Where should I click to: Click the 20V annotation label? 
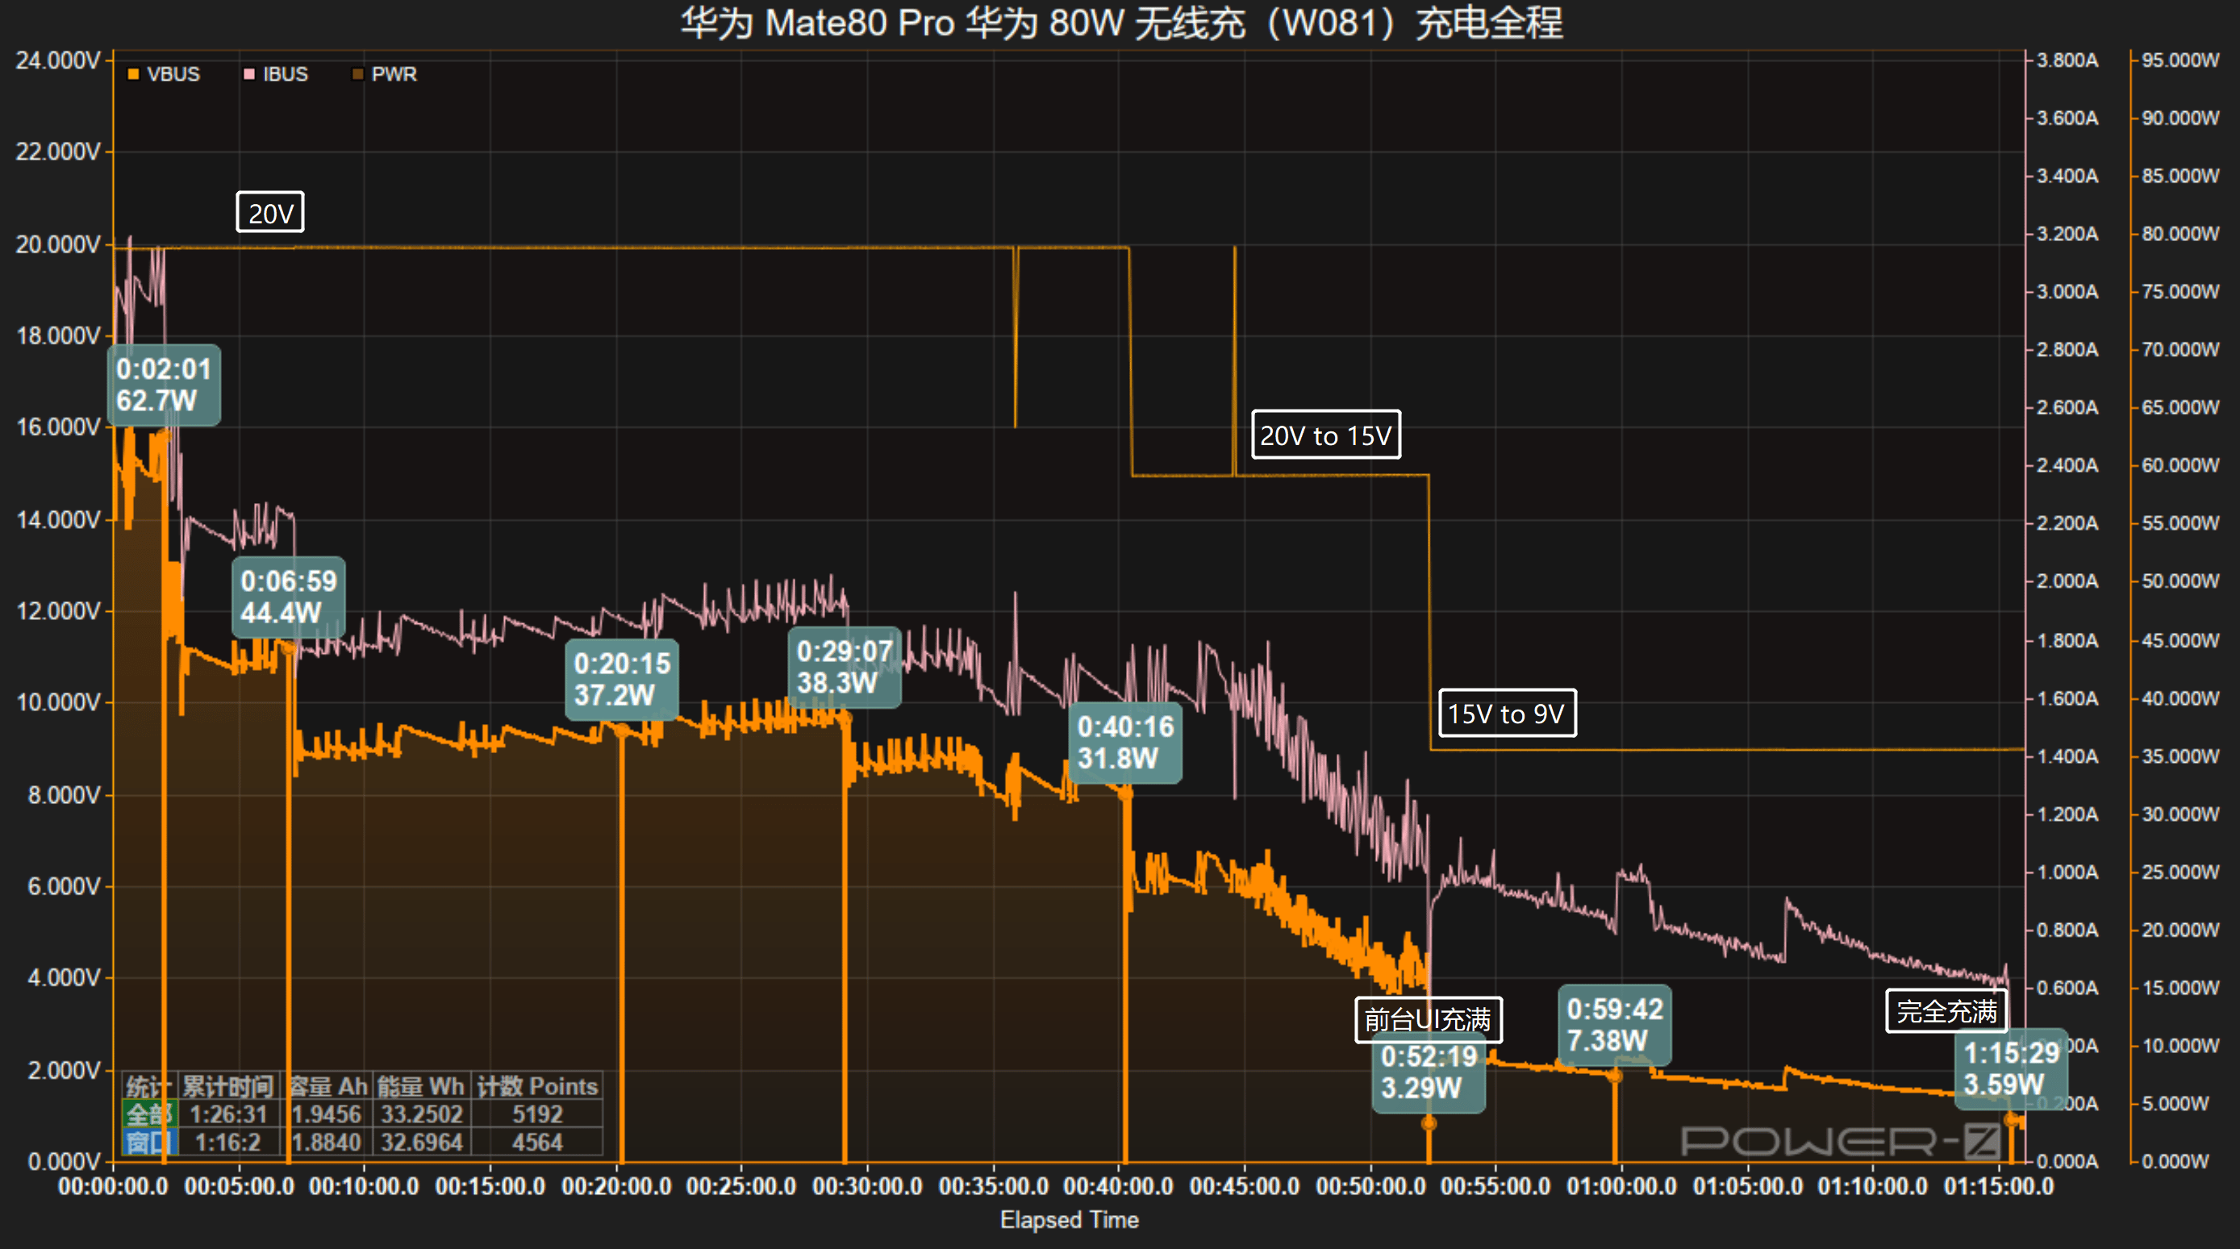click(269, 212)
